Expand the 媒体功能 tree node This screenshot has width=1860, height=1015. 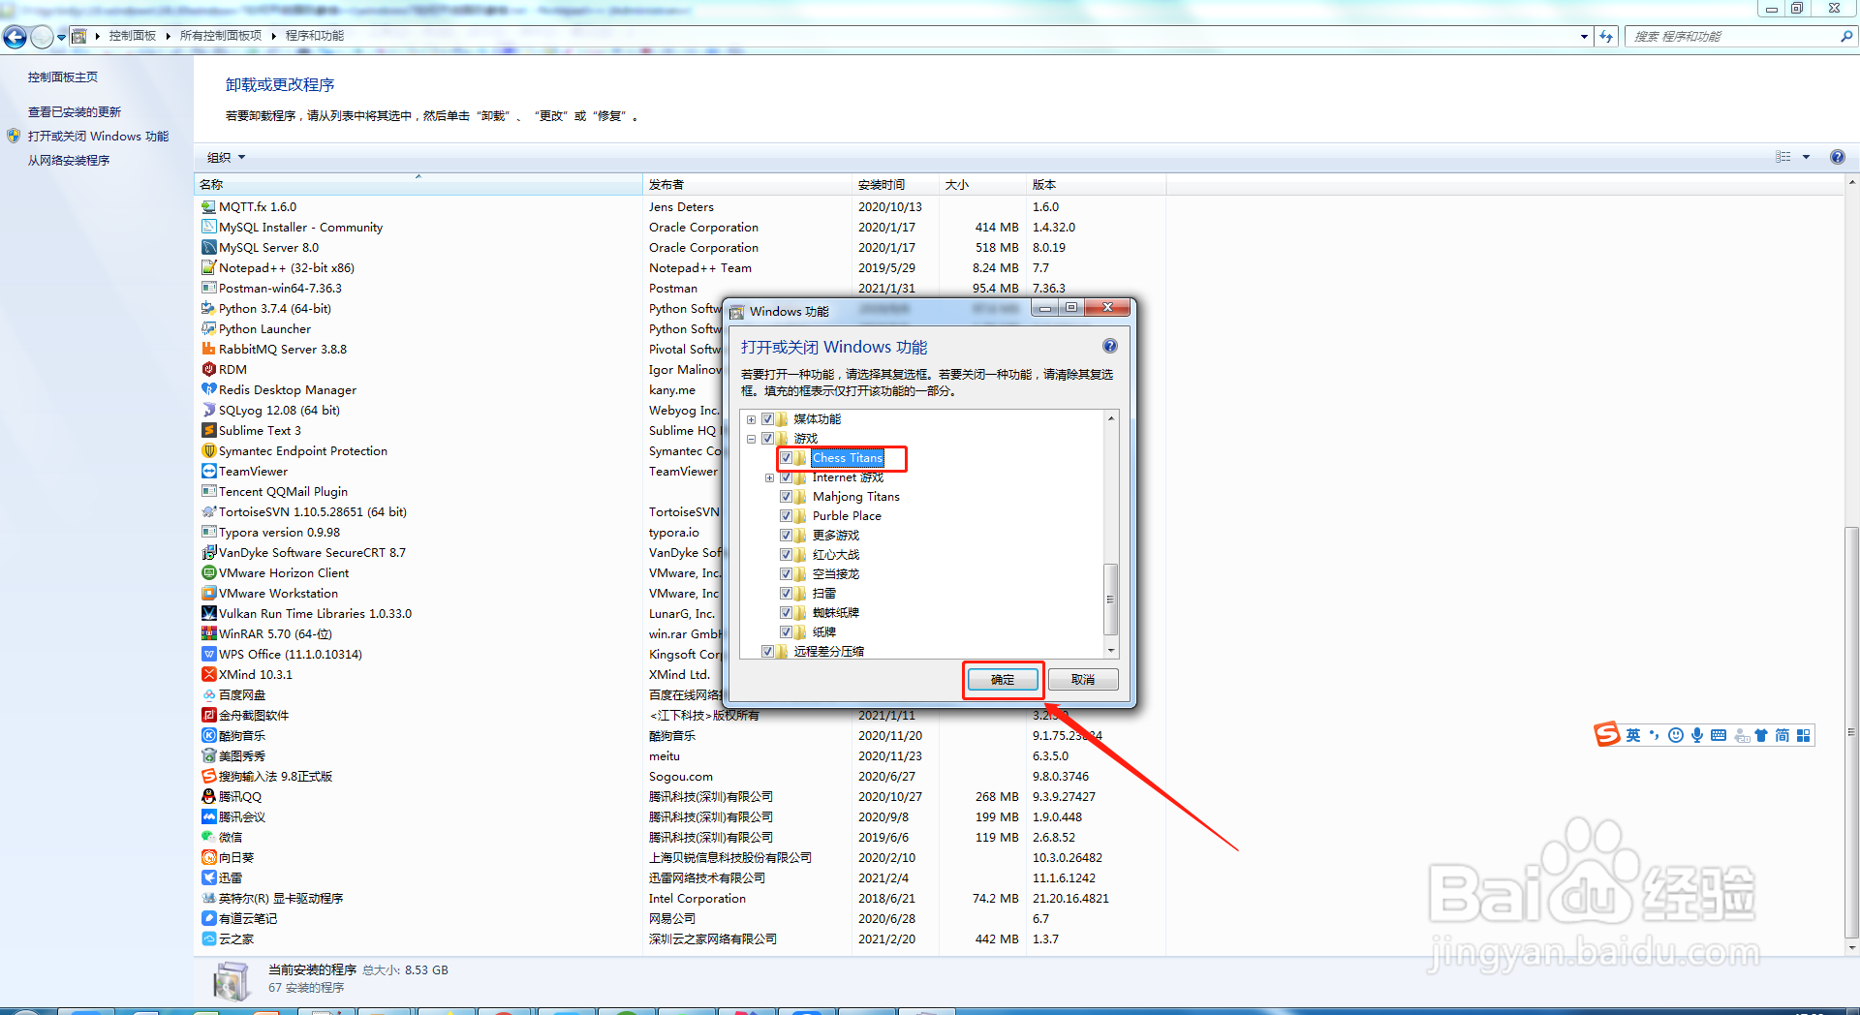point(751,419)
